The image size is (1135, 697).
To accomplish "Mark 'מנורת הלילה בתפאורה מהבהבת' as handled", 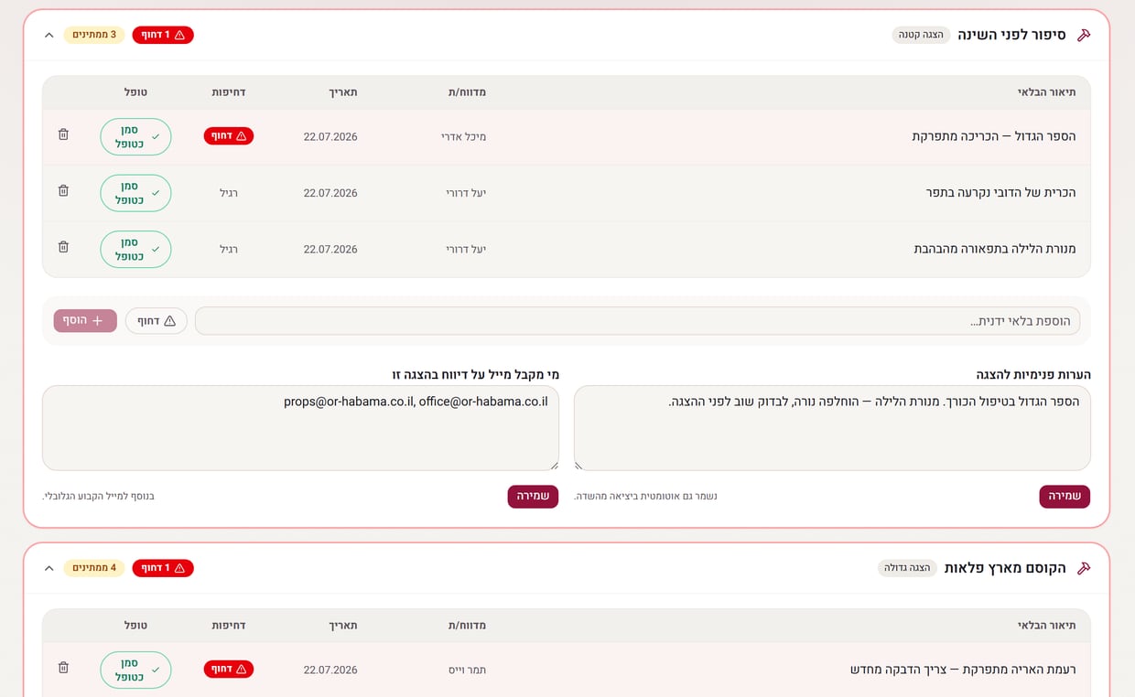I will (x=135, y=249).
